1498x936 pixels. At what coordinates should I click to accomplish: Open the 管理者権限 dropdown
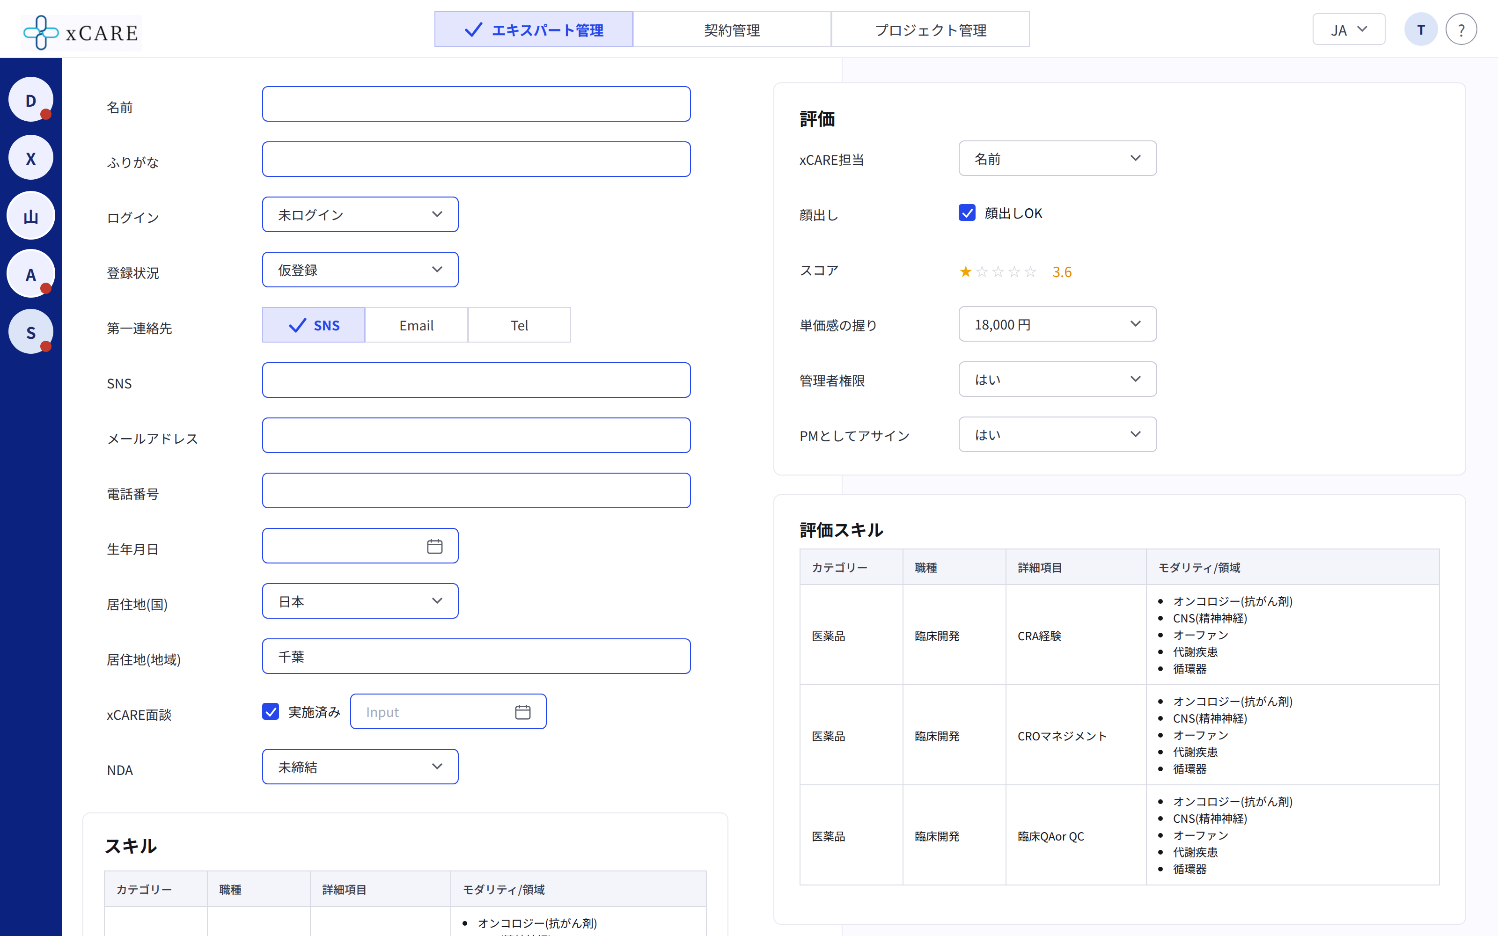pos(1057,379)
